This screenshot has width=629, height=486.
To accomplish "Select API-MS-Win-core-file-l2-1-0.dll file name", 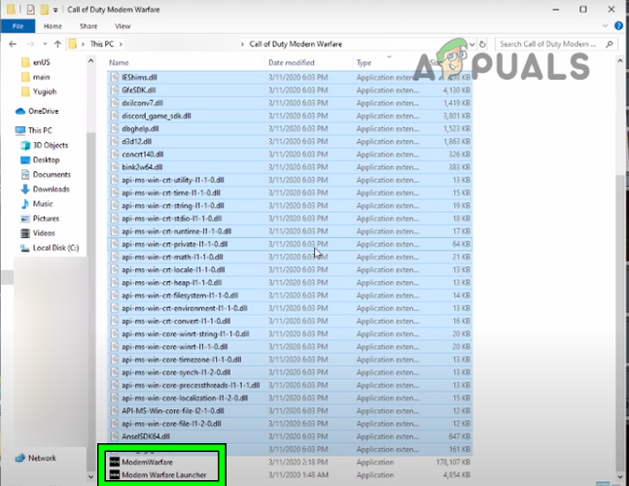I will pyautogui.click(x=173, y=410).
